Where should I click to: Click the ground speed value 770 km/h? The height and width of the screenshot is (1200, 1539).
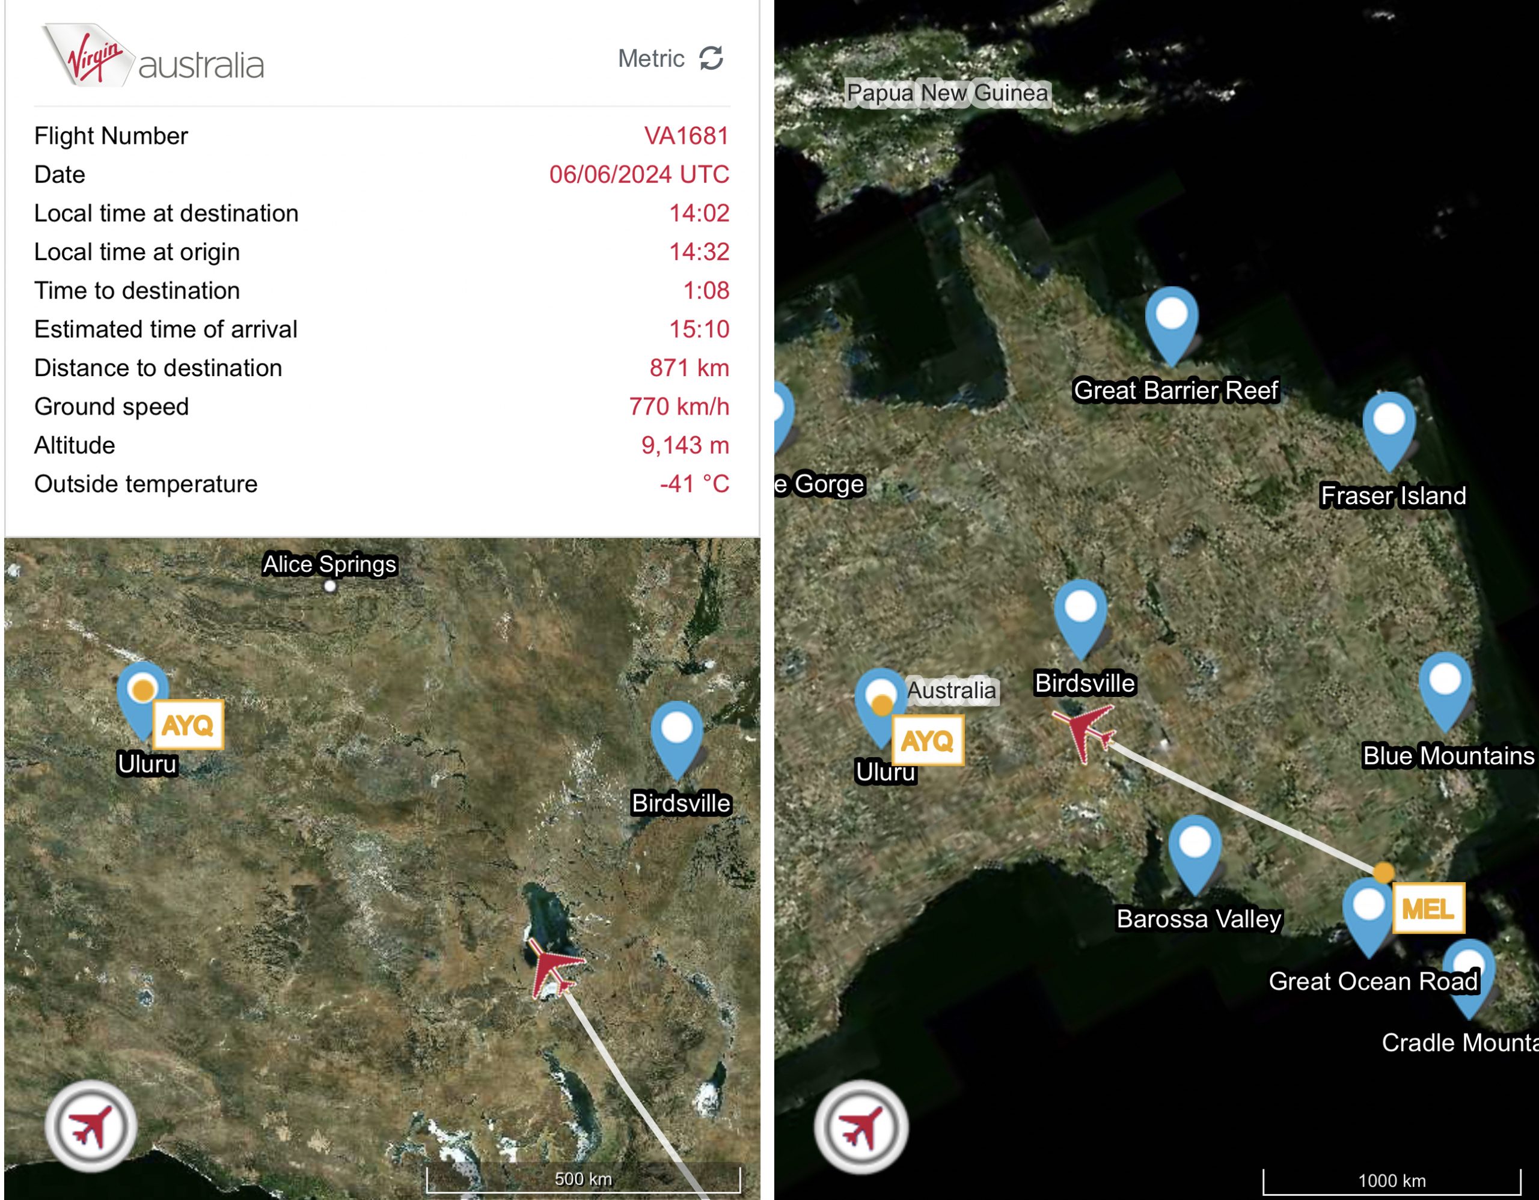[679, 407]
